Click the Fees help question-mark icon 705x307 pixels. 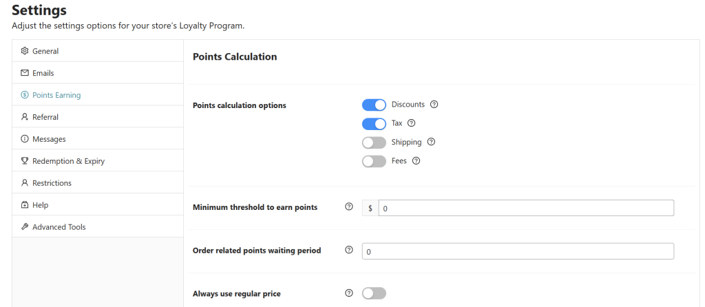pyautogui.click(x=417, y=161)
